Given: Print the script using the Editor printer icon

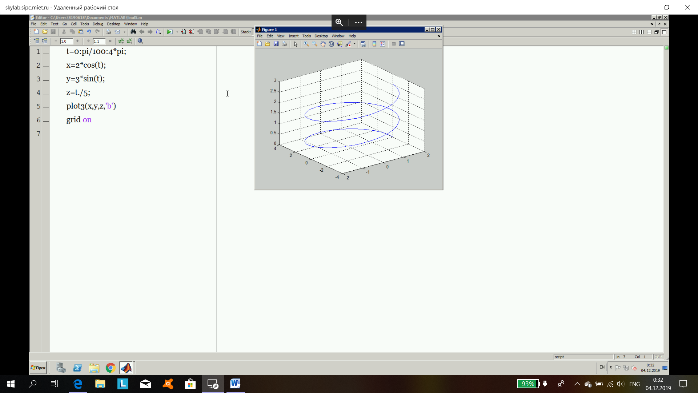Looking at the screenshot, I should tap(108, 32).
